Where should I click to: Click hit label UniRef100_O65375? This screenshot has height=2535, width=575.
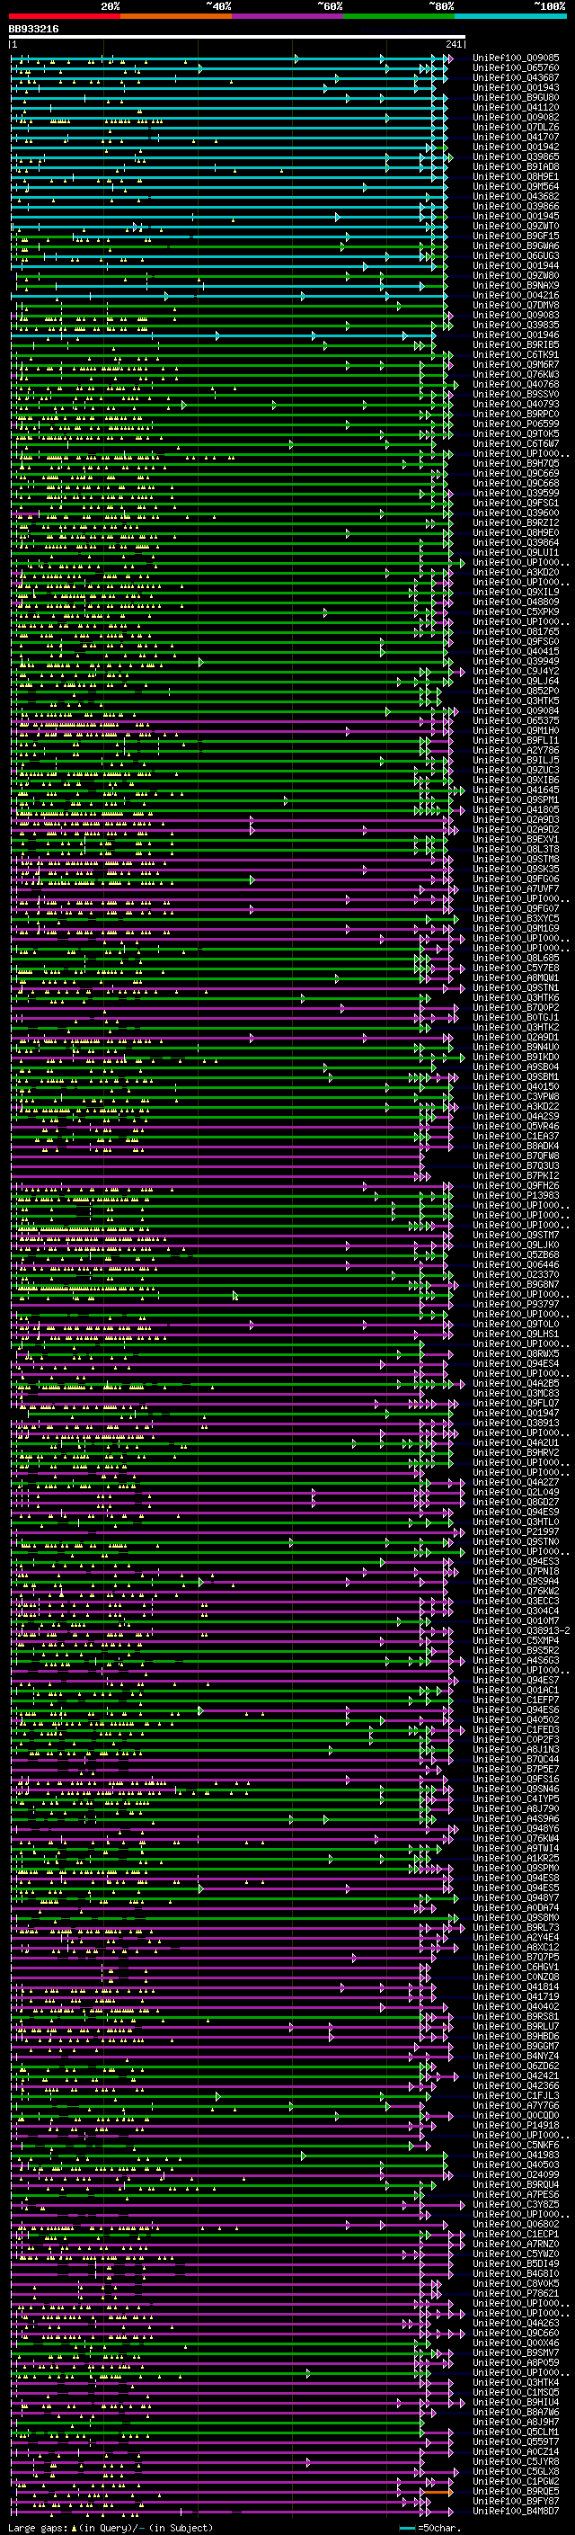[516, 720]
